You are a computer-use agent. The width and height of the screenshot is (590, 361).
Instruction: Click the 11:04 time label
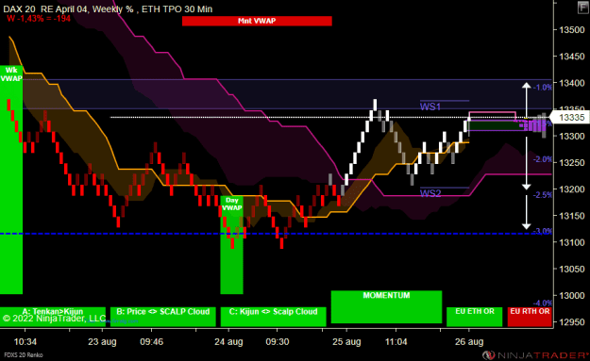(x=396, y=342)
